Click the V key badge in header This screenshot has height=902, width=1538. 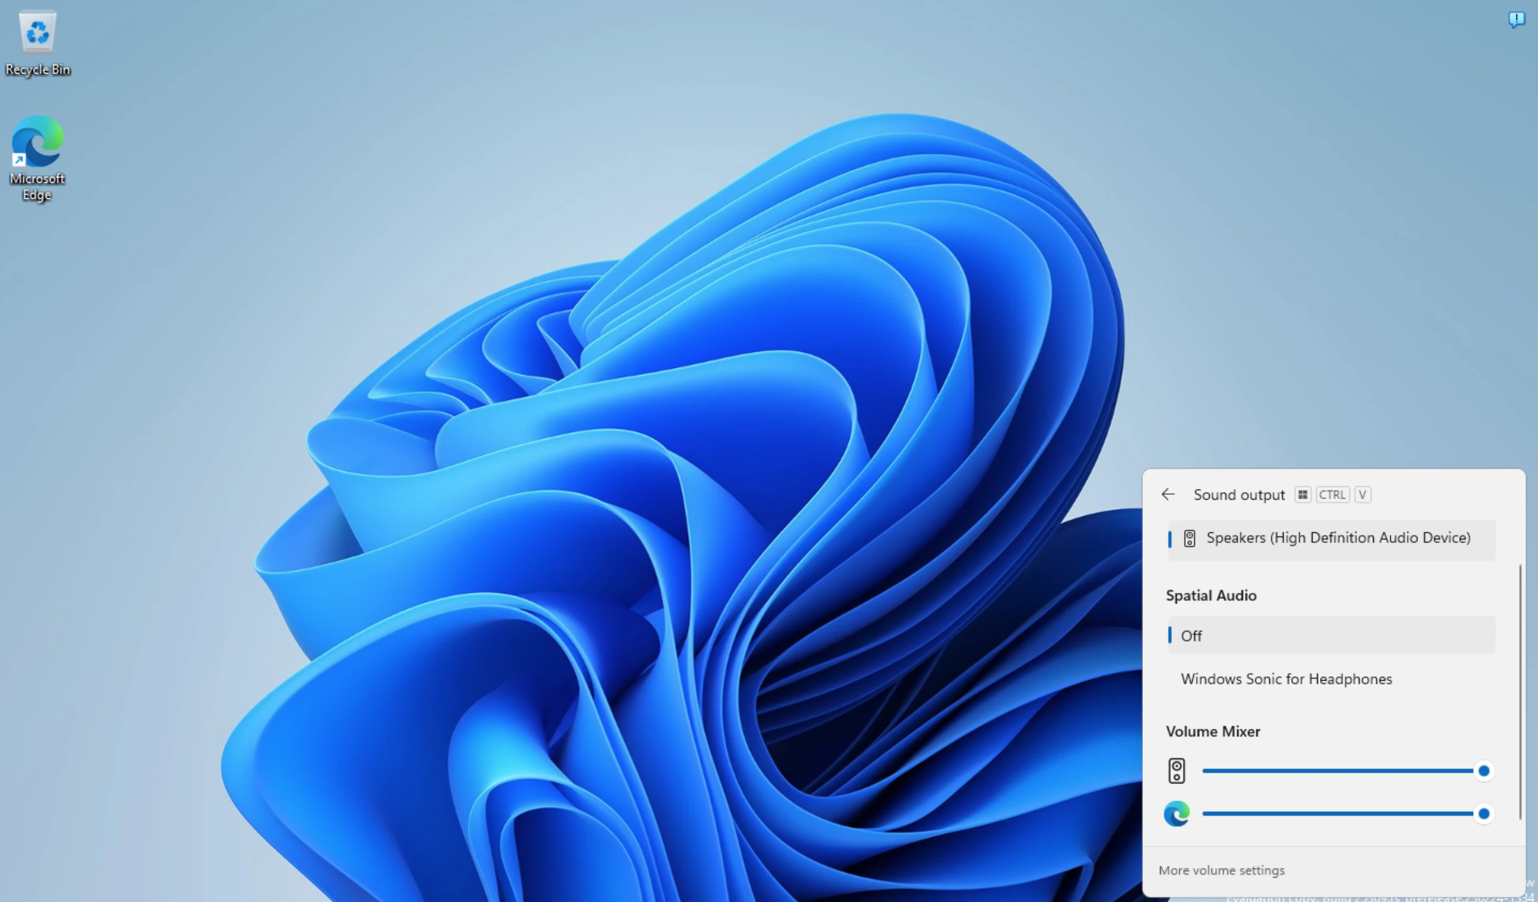tap(1362, 494)
